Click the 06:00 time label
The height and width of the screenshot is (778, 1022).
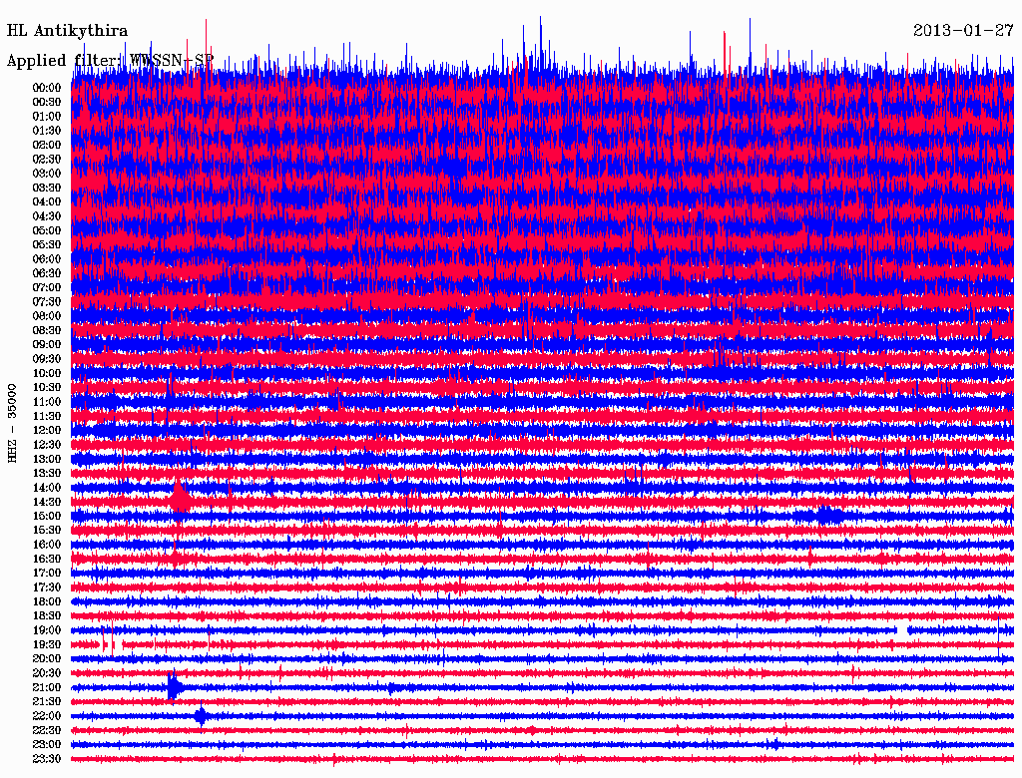coord(47,258)
